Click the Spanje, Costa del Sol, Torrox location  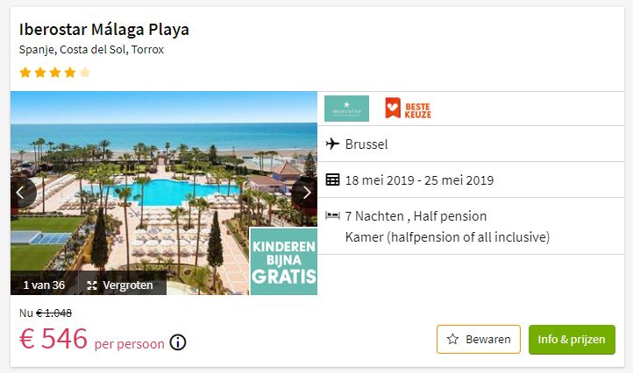tap(91, 50)
